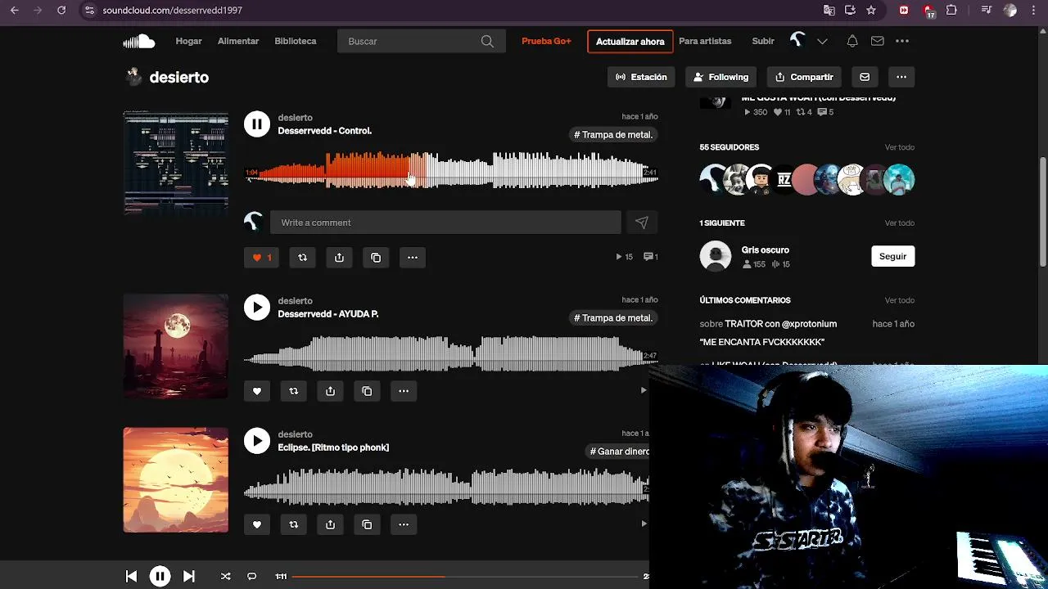Like the AYUDA P. track
Viewport: 1048px width, 589px height.
click(x=257, y=391)
